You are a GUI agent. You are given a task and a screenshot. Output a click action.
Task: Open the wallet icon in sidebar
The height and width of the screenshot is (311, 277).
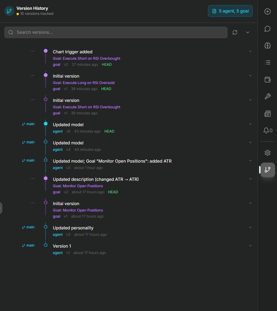(x=268, y=80)
